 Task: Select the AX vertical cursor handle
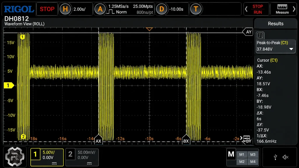[98, 139]
